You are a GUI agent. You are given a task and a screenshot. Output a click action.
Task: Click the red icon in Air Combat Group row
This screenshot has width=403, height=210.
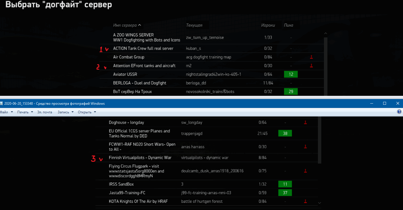coord(311,57)
